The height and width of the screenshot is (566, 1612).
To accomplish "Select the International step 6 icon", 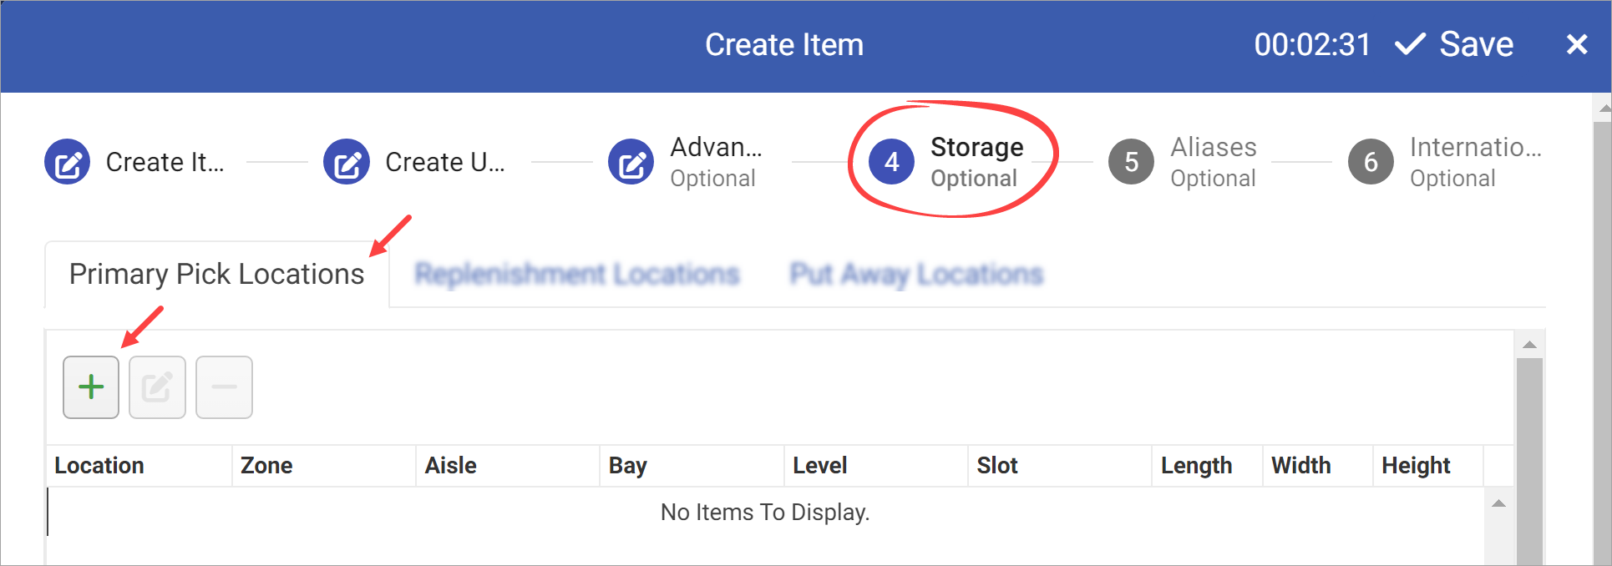I will [1370, 161].
